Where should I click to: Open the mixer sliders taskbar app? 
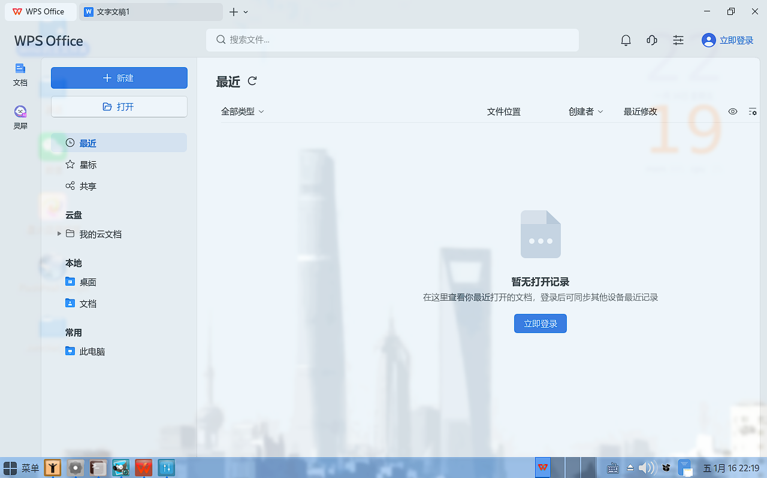click(166, 468)
